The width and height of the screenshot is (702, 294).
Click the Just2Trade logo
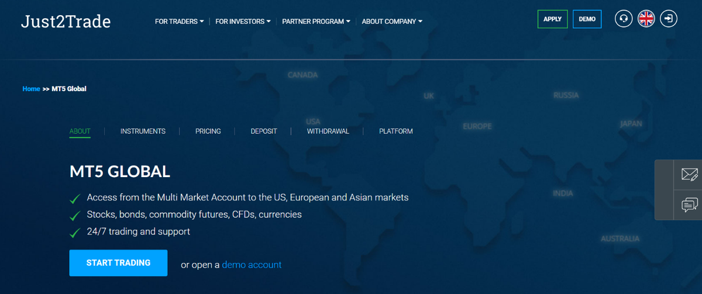66,21
